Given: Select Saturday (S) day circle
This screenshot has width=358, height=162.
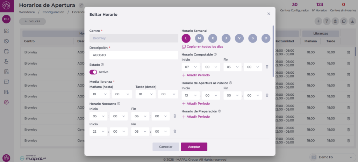Looking at the screenshot, I should pos(253,38).
